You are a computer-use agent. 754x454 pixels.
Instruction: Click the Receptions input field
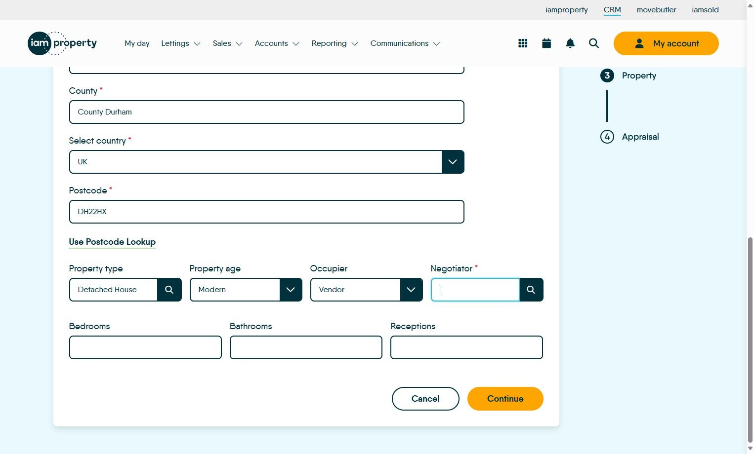[466, 347]
